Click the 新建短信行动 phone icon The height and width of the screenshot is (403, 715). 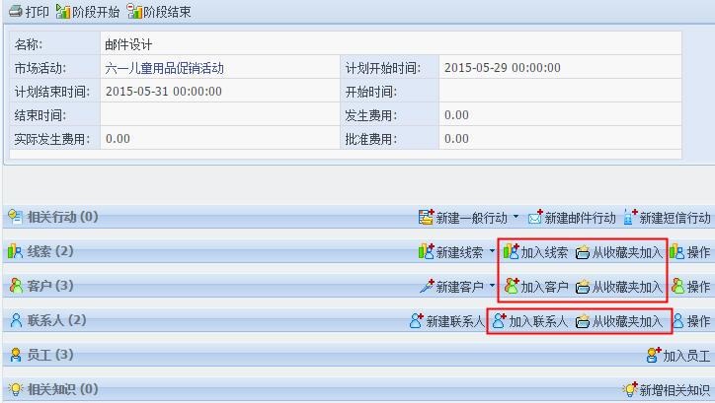[630, 217]
